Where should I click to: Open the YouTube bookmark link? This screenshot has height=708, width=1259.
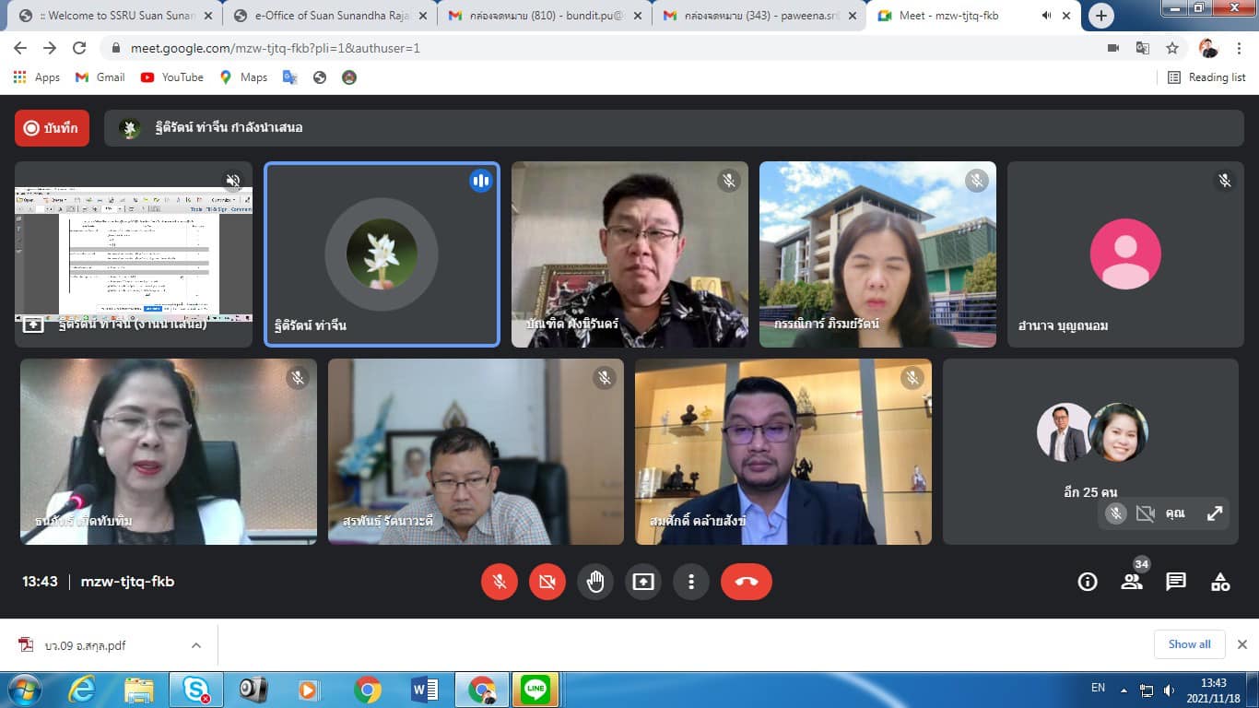pyautogui.click(x=172, y=77)
